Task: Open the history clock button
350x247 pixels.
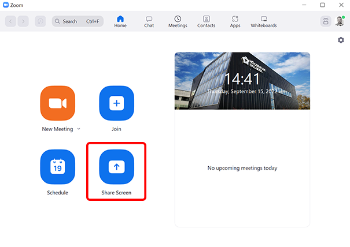Action: (x=40, y=21)
